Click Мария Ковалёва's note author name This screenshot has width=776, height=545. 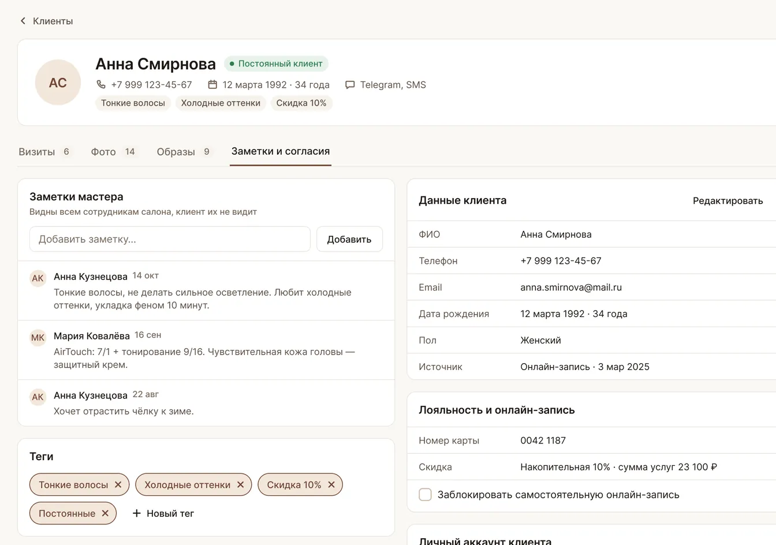(92, 336)
